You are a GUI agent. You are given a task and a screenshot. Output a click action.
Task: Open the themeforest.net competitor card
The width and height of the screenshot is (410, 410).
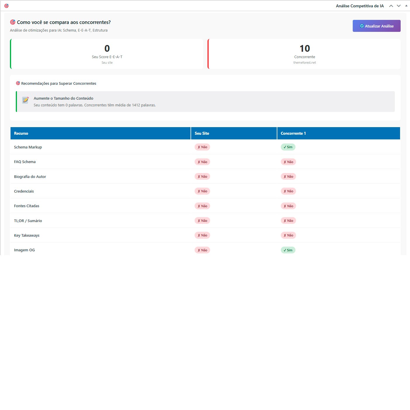coord(304,54)
